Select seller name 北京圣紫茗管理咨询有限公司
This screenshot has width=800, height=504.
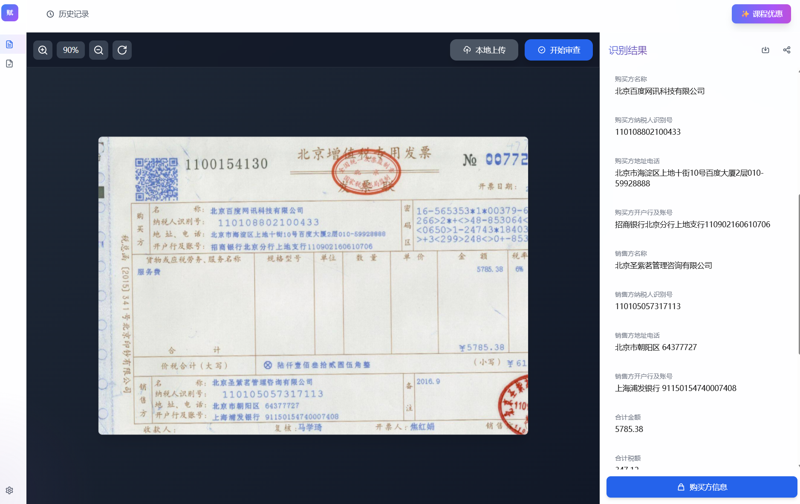pyautogui.click(x=664, y=266)
